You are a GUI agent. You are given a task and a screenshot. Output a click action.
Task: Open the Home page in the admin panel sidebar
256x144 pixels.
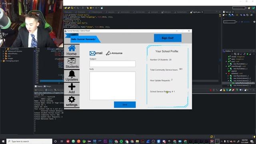point(72,50)
